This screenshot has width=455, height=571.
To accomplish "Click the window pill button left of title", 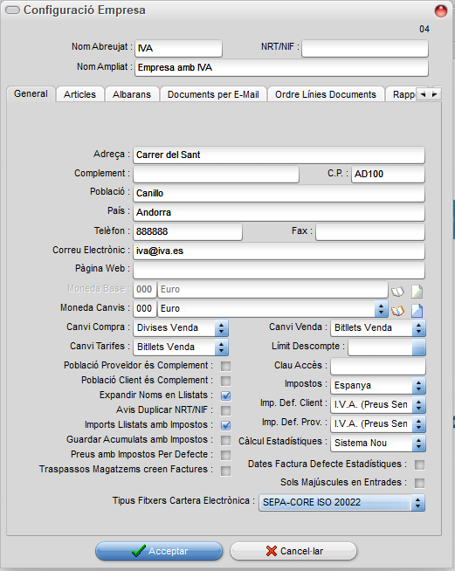I will coord(13,10).
